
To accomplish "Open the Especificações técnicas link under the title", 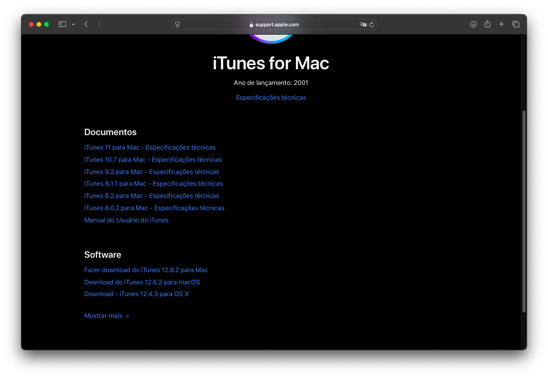I will (271, 98).
